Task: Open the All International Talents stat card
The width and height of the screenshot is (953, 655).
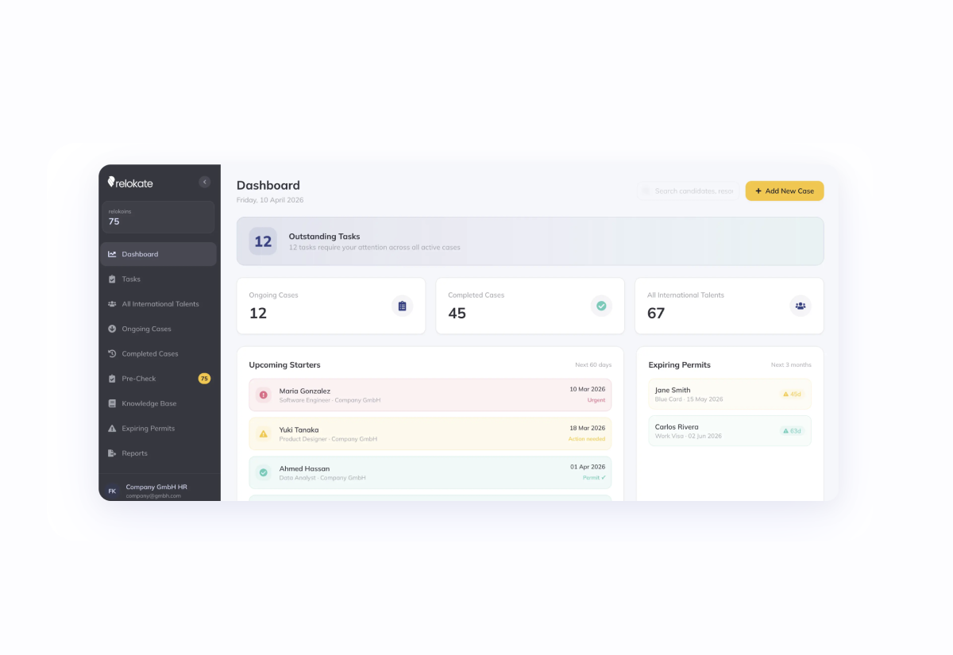Action: (729, 306)
